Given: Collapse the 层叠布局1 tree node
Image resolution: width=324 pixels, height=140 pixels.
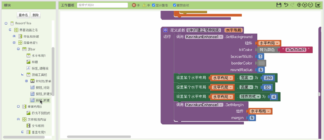Looking at the screenshot, I should click(14, 43).
